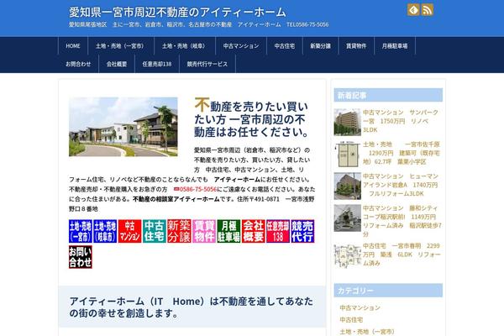Click the RSS feed icon in the header
Screen dimensions: 504x336
click(x=428, y=10)
